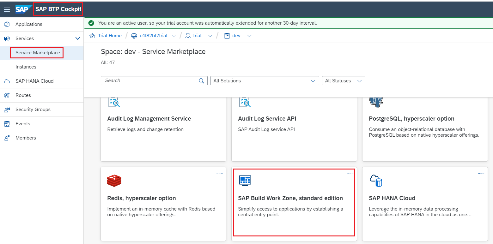Click the green success checkmark icon
Image resolution: width=493 pixels, height=244 pixels.
click(x=91, y=23)
